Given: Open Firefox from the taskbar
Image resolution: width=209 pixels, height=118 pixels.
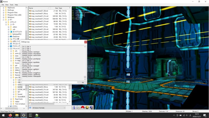Looking at the screenshot, I should tap(10, 115).
